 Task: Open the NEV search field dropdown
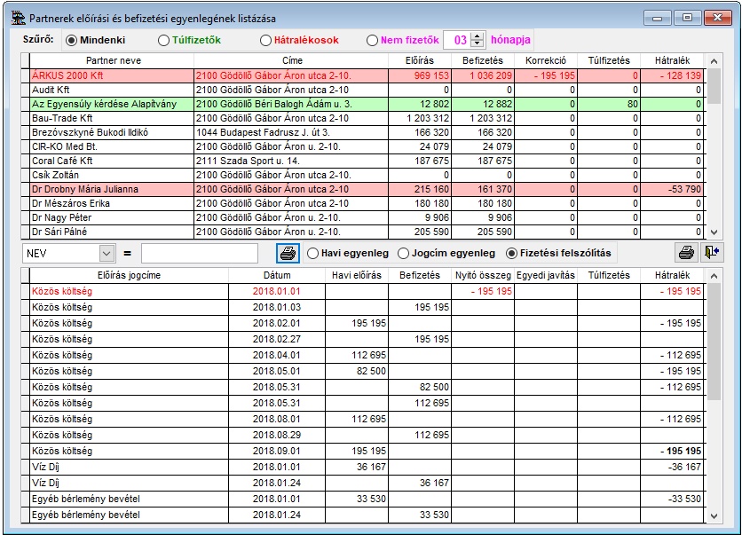(x=107, y=254)
